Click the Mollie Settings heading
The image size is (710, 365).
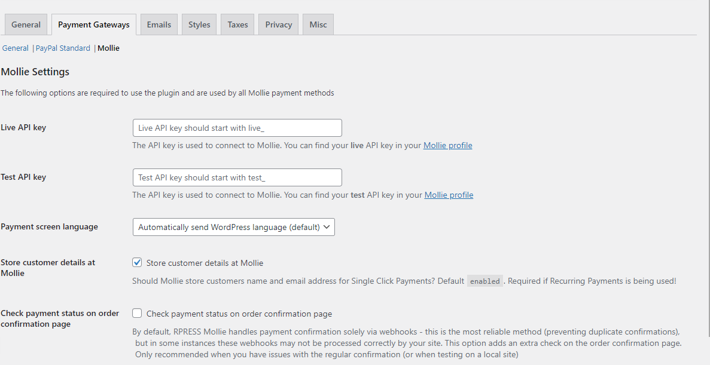point(35,72)
